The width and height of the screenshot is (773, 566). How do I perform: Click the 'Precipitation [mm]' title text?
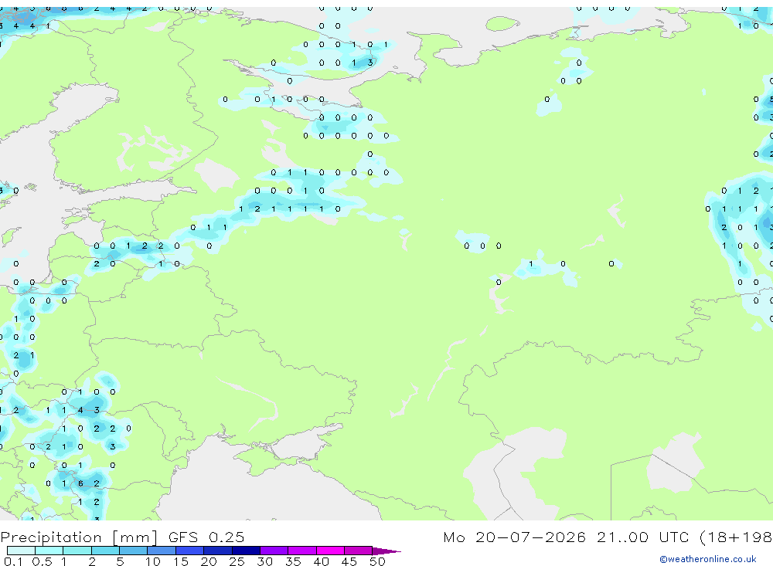(x=79, y=537)
